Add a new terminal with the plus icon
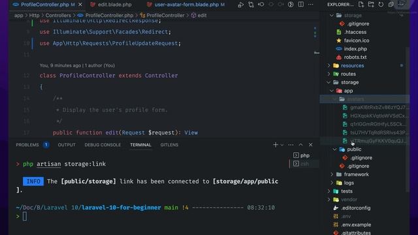The width and height of the screenshot is (418, 235). click(276, 145)
